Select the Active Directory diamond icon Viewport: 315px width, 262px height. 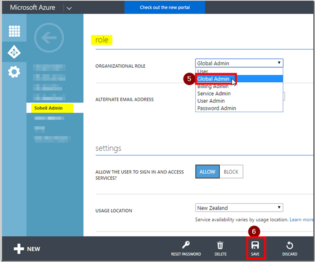click(x=14, y=52)
